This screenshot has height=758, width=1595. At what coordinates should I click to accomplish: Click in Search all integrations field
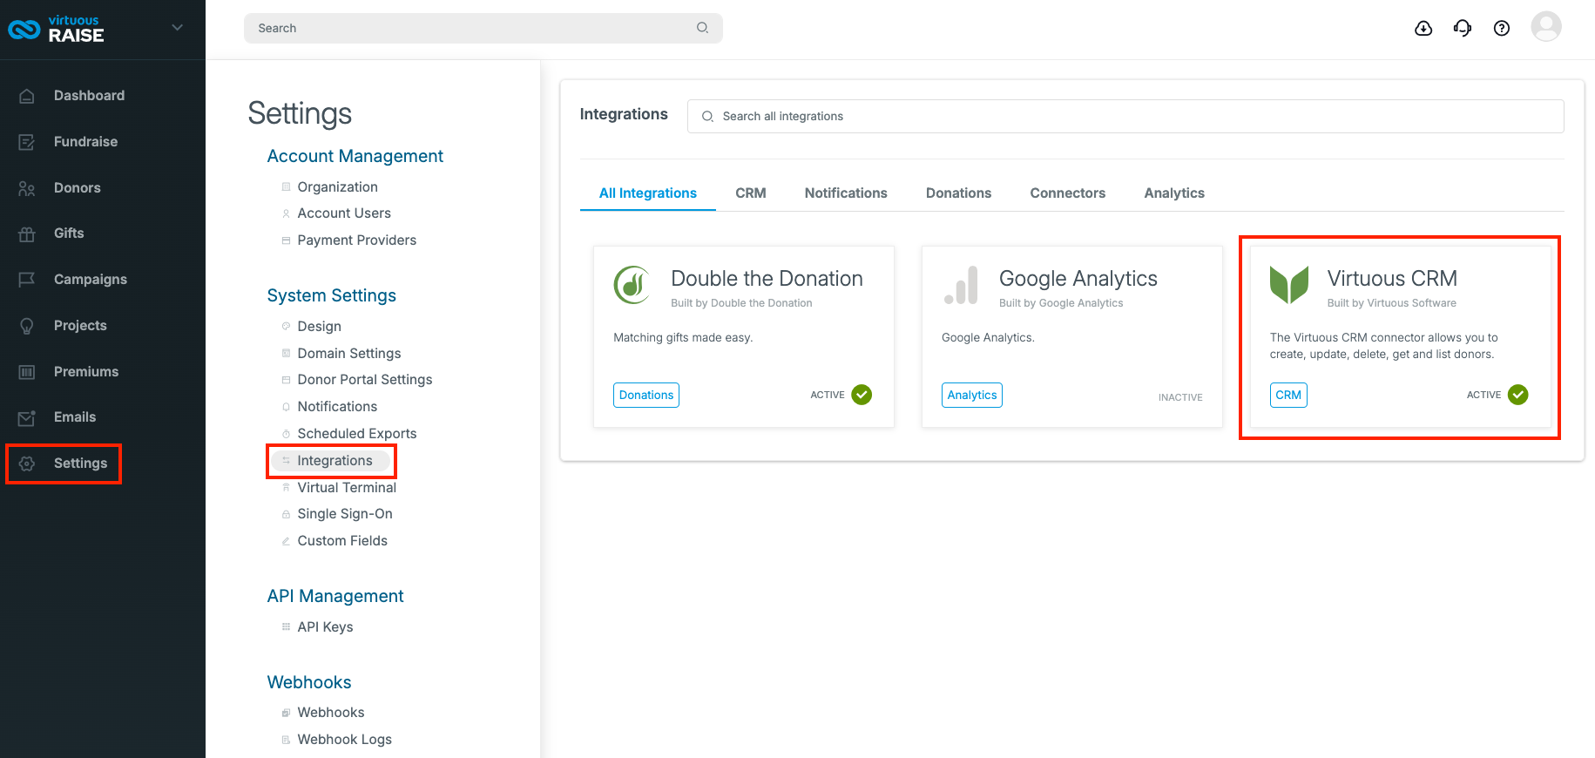click(1125, 116)
